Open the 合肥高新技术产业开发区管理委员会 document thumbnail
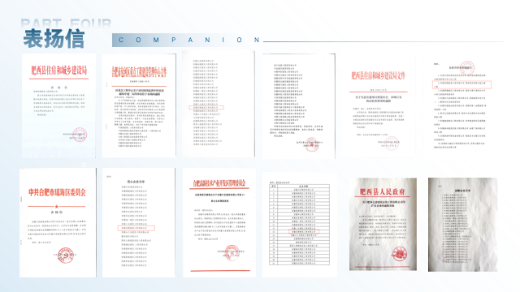The image size is (520, 292). tap(219, 223)
